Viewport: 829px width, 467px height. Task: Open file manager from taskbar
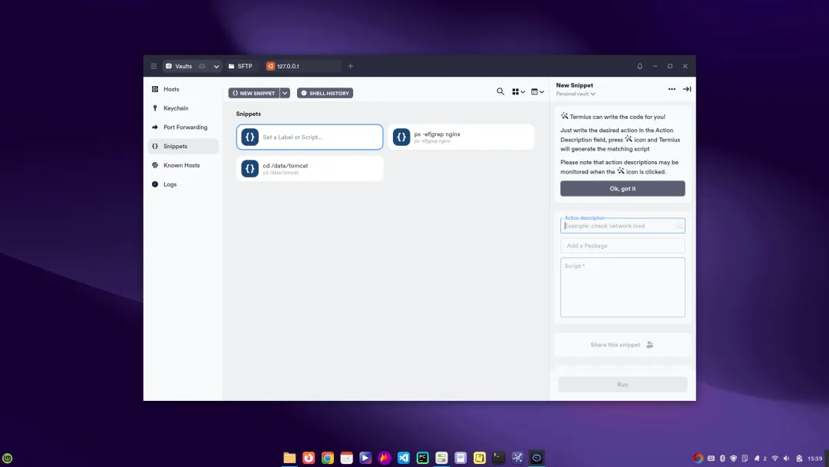point(289,458)
